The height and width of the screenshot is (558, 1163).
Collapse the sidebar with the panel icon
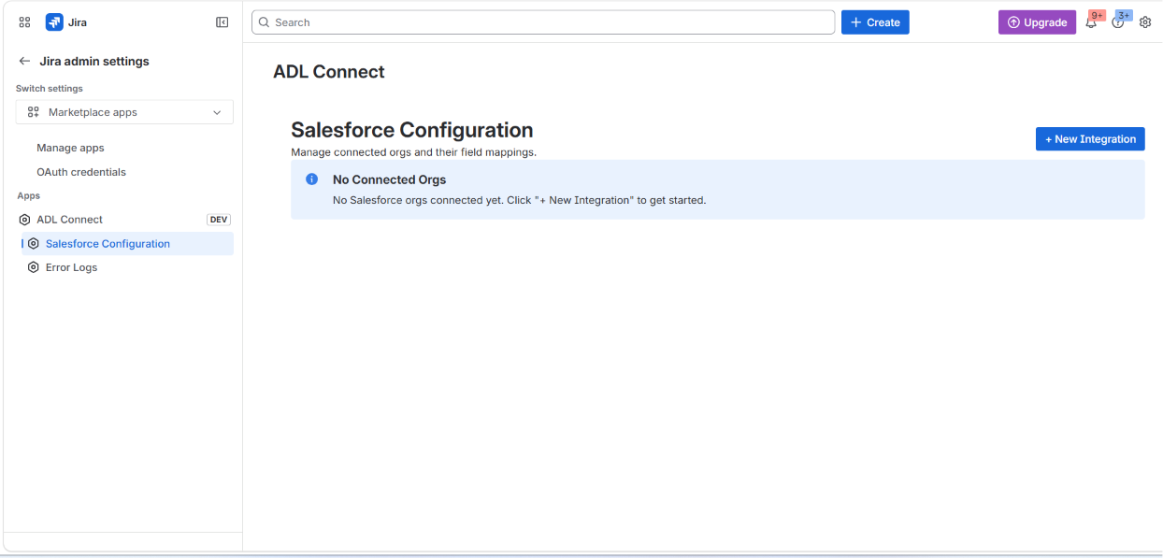click(223, 22)
